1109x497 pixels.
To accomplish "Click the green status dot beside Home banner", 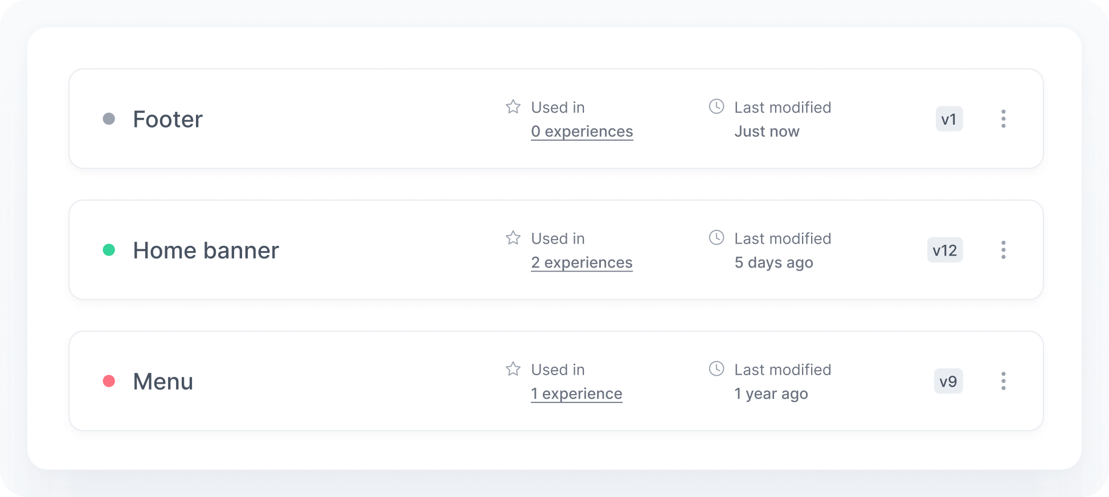I will coord(109,250).
